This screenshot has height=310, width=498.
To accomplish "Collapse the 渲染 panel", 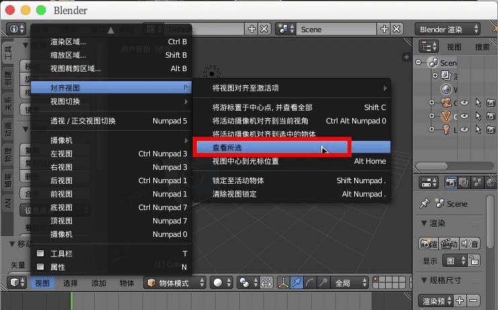I will point(423,223).
